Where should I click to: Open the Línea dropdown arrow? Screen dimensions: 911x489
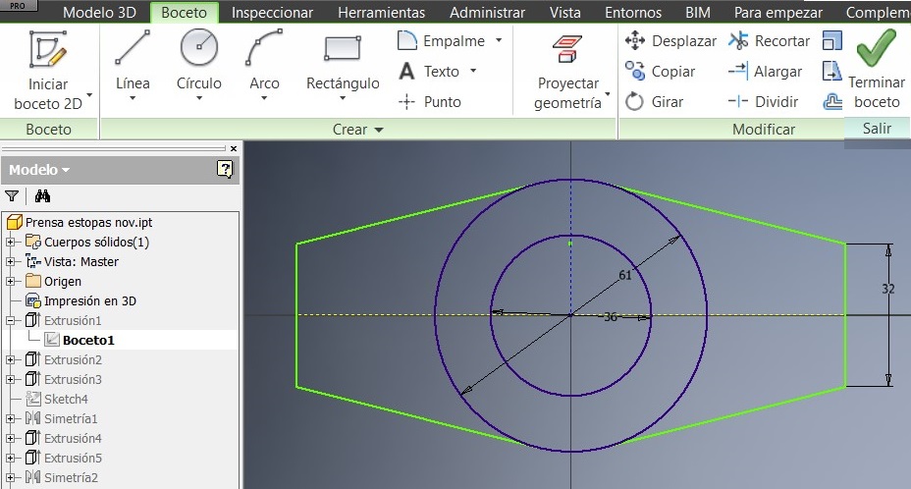click(x=133, y=98)
